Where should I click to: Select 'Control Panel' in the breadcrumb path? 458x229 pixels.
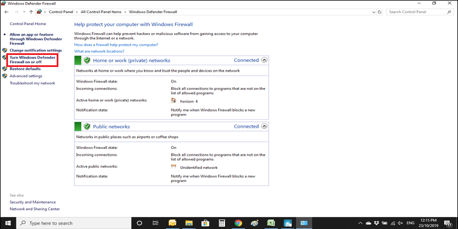(x=60, y=12)
